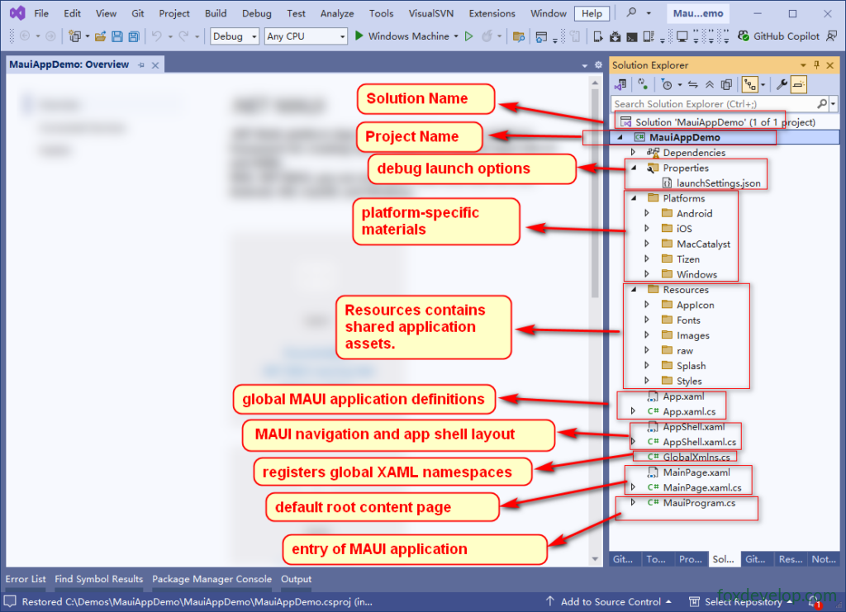
Task: Navigate backward with the toolbar back arrow
Action: point(25,36)
